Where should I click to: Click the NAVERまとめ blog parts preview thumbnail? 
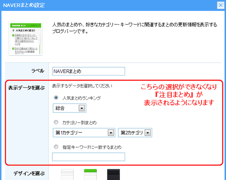click(x=26, y=39)
